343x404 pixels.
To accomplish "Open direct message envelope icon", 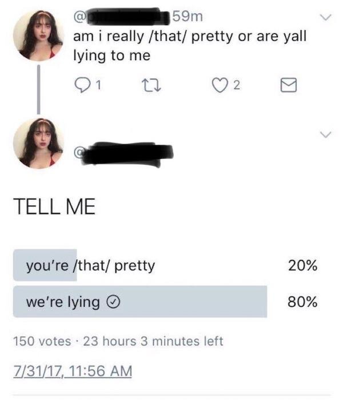I will click(288, 85).
